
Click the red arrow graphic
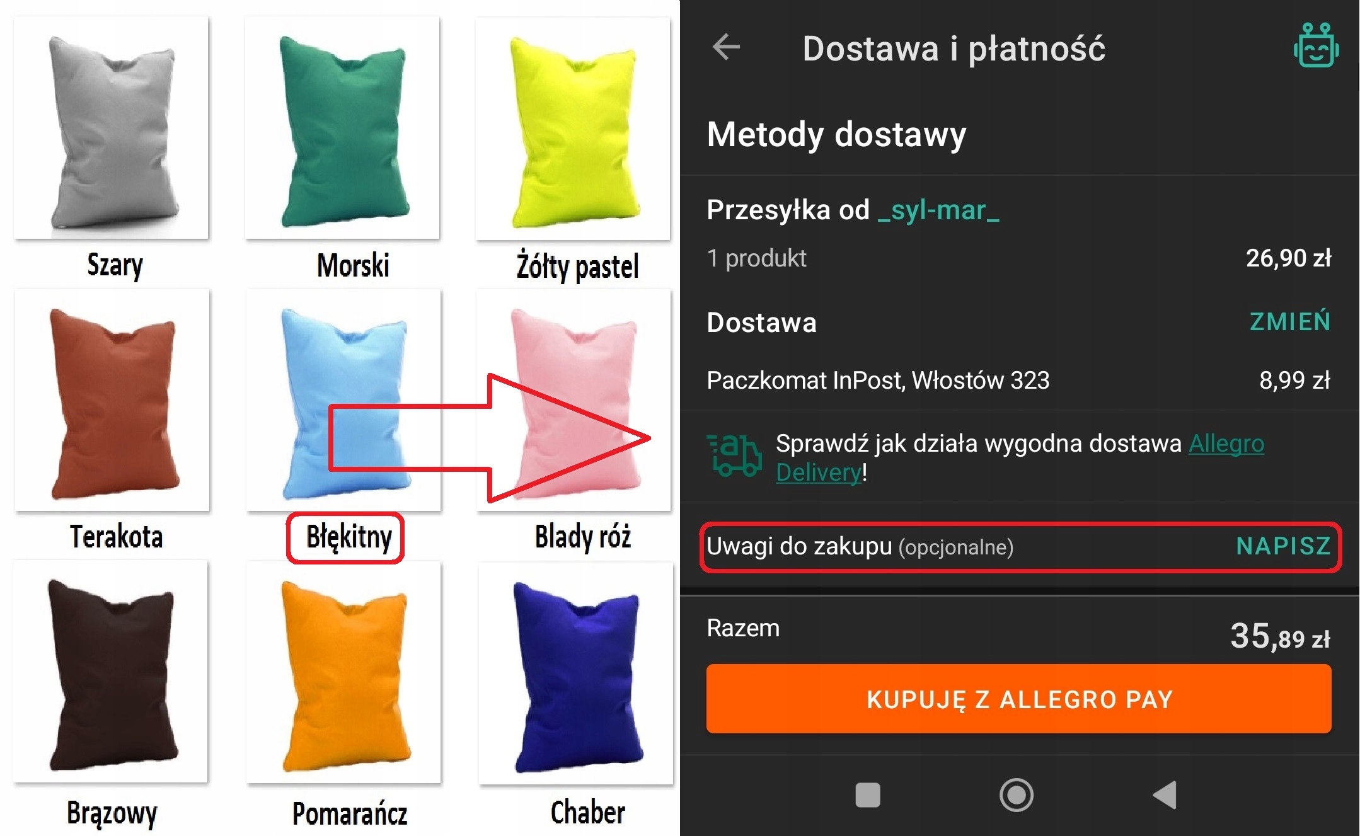point(490,438)
